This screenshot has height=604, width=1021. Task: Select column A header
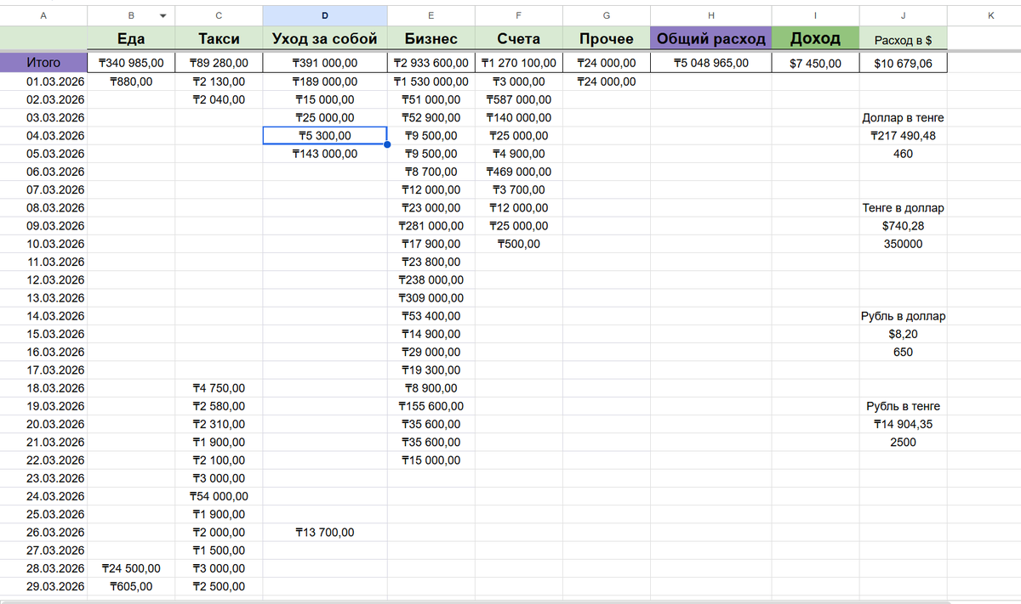tap(43, 15)
